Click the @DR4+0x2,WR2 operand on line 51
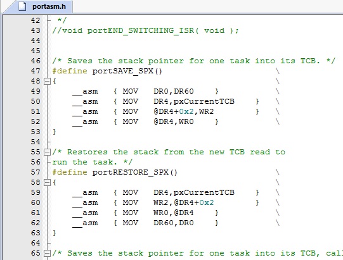 click(183, 111)
